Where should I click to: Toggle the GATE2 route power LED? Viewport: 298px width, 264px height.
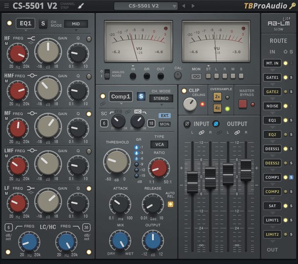click(x=285, y=92)
